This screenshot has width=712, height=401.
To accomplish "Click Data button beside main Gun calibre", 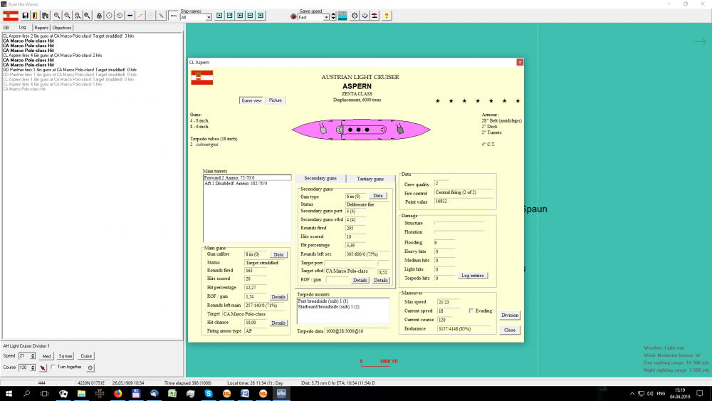I will [278, 255].
